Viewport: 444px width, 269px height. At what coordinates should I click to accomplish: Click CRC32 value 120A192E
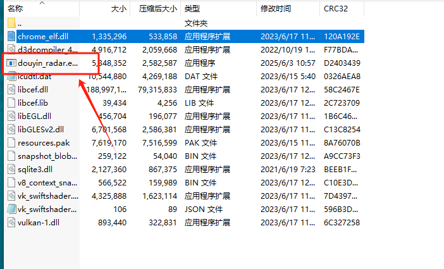coord(342,37)
